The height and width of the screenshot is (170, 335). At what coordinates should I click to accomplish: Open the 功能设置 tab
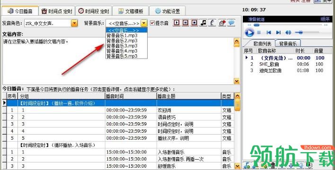(167, 11)
